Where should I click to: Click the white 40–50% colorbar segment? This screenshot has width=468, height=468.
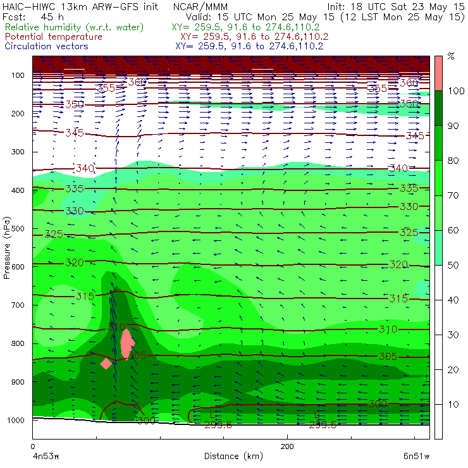[438, 282]
